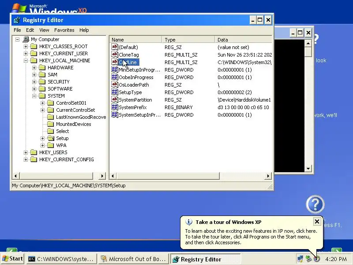Click the (Default) value icon
The width and height of the screenshot is (353, 265).
click(x=115, y=47)
